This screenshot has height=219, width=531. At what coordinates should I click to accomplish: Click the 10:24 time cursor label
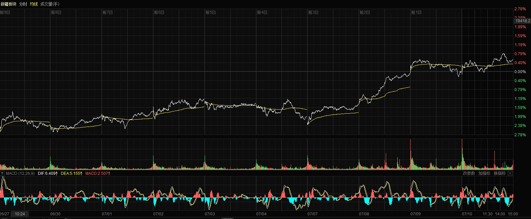[20, 214]
